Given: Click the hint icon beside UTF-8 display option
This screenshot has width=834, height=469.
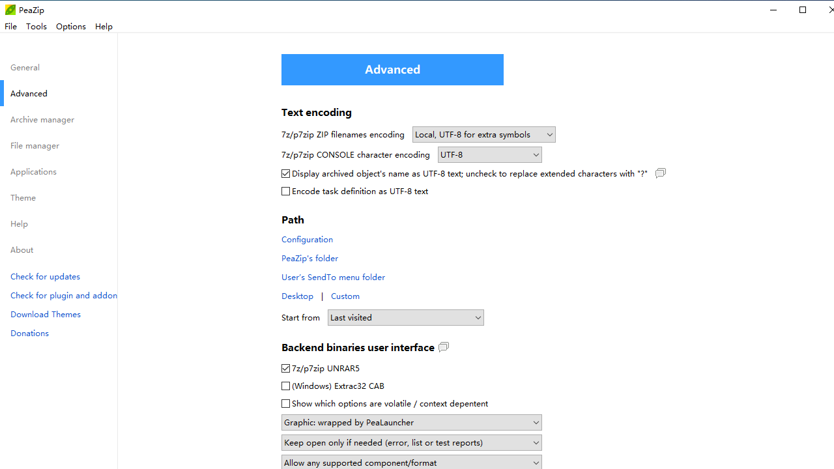Looking at the screenshot, I should tap(660, 173).
